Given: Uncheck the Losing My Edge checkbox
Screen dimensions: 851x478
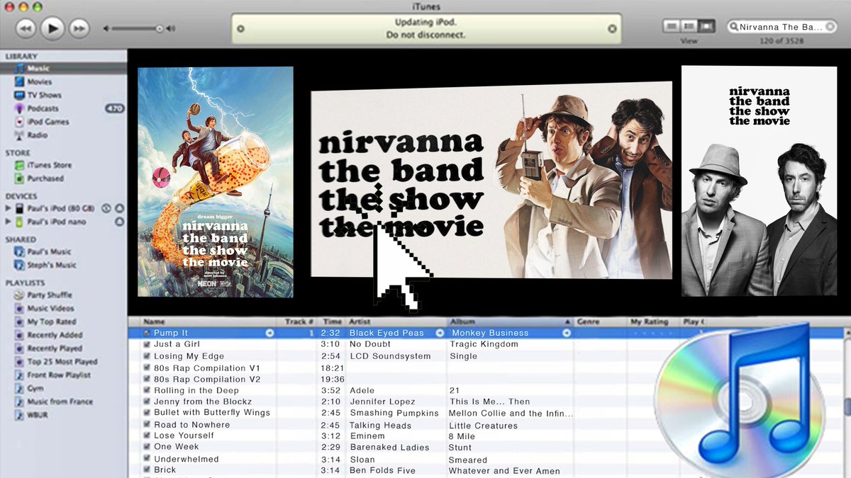Looking at the screenshot, I should pyautogui.click(x=147, y=356).
